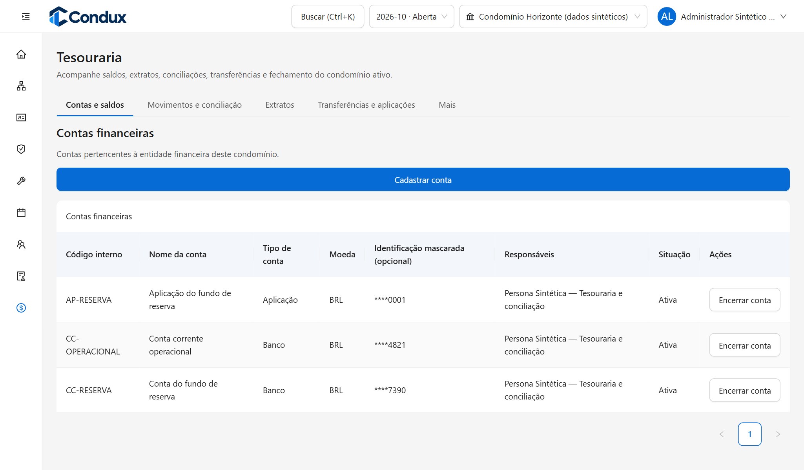The height and width of the screenshot is (470, 804).
Task: Open the shield check sidebar icon
Action: (21, 149)
